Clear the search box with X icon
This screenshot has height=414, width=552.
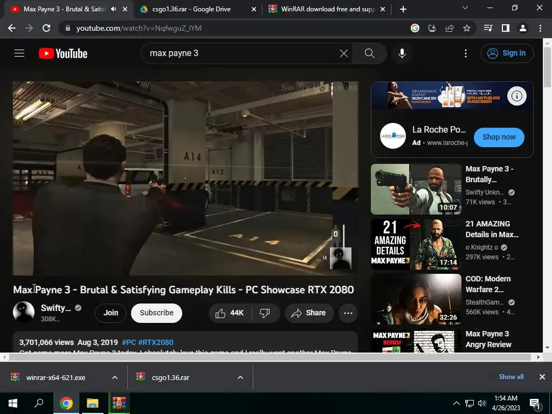pyautogui.click(x=343, y=53)
